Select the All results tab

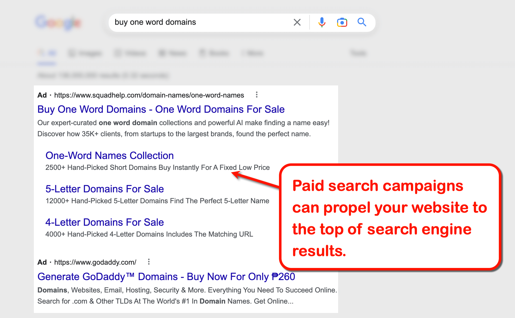tap(47, 53)
